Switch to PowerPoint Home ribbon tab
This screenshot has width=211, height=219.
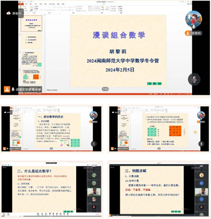tap(26, 4)
